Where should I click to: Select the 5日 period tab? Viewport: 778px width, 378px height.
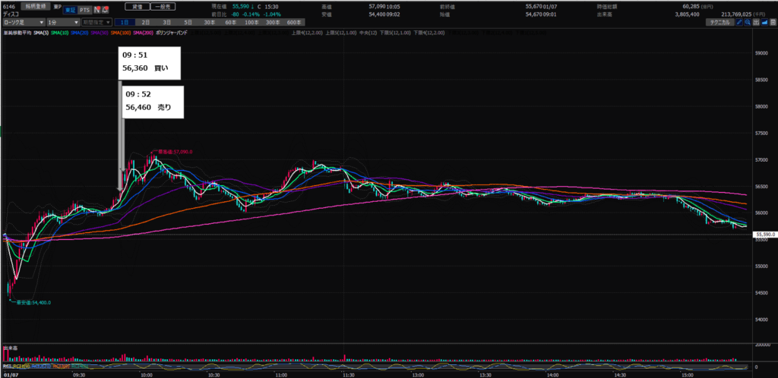(x=185, y=23)
